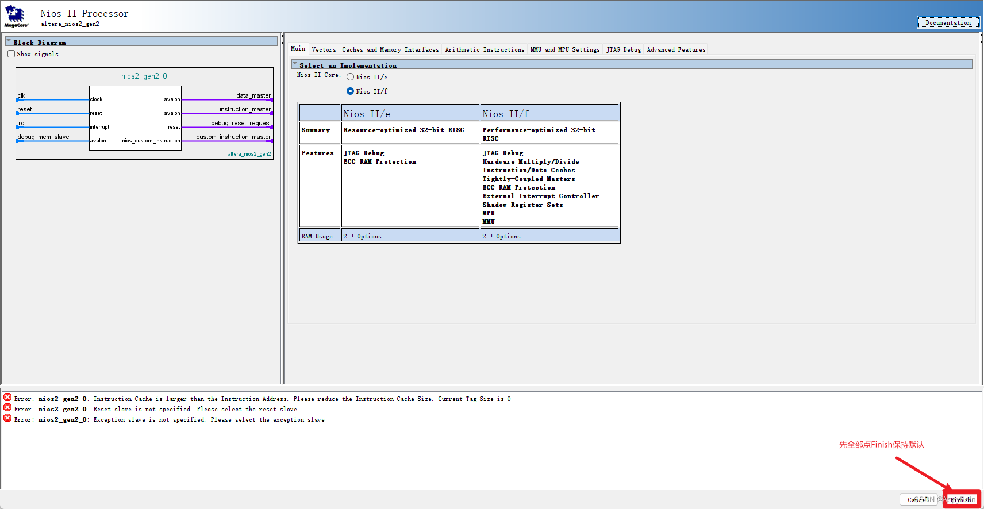Click the altera_nios2_gen2 label in block diagram

point(249,154)
